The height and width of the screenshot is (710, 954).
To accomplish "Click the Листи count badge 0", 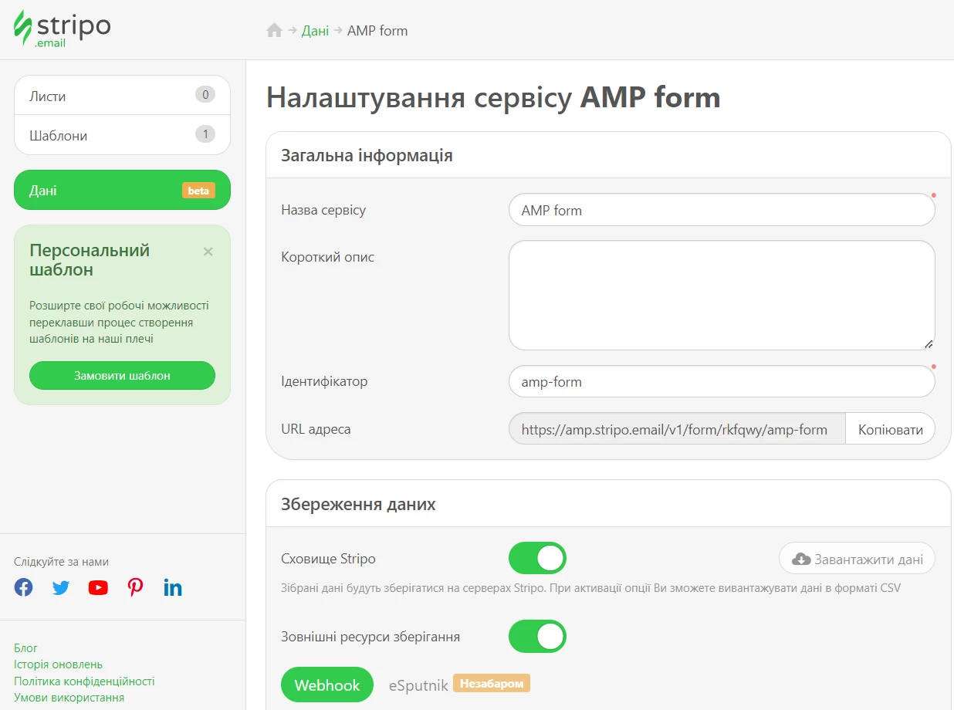I will coord(205,95).
